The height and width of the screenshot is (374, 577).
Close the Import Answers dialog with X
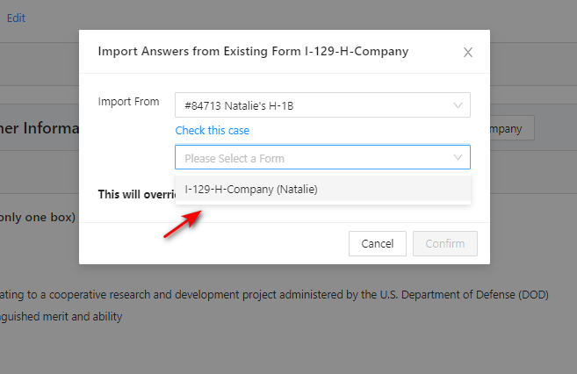pyautogui.click(x=468, y=53)
